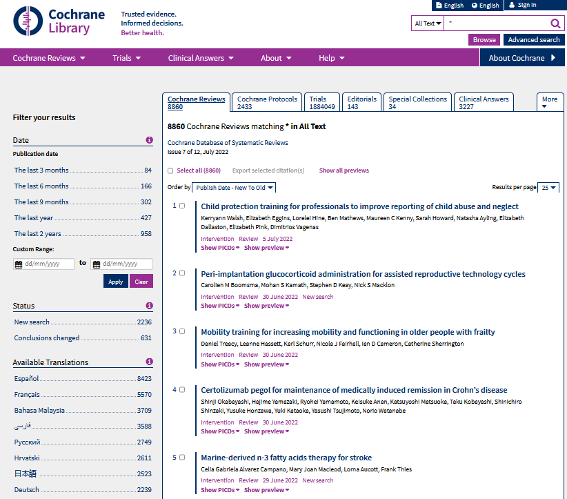Screen dimensions: 567x499
Task: Click the Date filter info icon
Action: 149,140
